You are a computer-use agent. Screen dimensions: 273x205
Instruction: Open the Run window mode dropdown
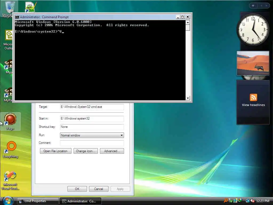(x=92, y=135)
